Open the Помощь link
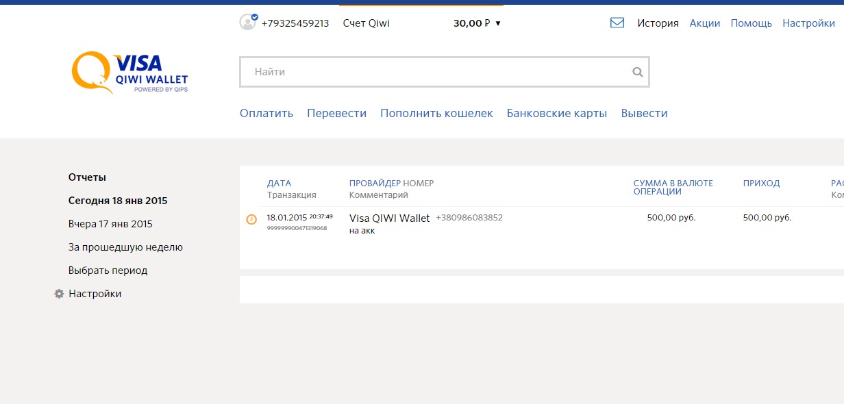844x404 pixels. pyautogui.click(x=752, y=23)
